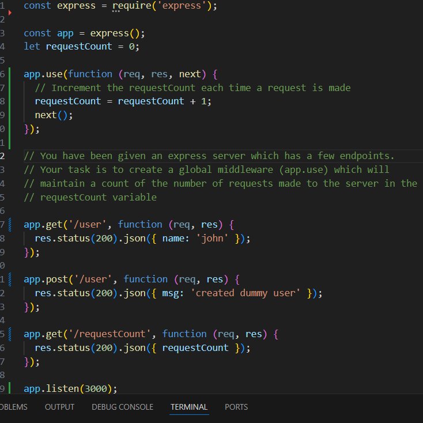Click the 'require' function call on line 1
The image size is (423, 423).
pyautogui.click(x=132, y=6)
